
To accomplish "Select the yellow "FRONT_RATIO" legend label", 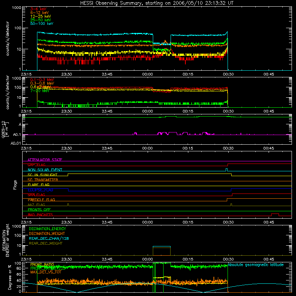I will (x=42, y=265).
